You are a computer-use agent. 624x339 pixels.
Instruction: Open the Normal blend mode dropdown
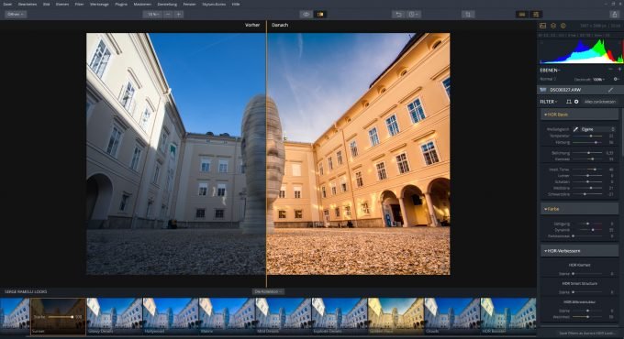[x=549, y=79]
